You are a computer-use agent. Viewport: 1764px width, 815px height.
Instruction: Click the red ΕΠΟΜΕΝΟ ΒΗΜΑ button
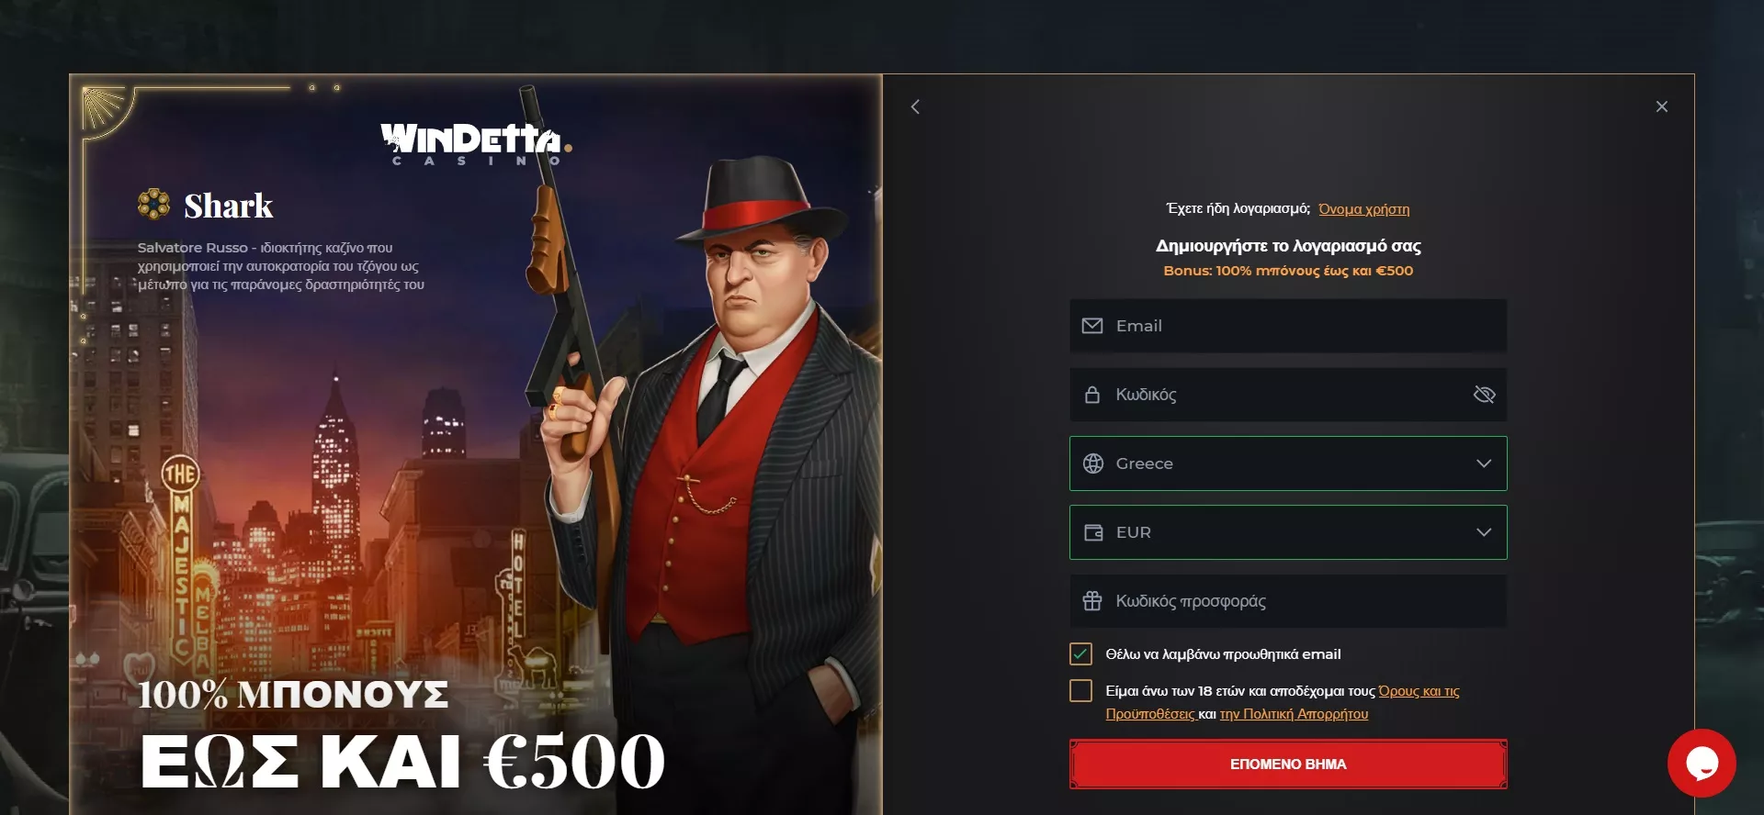click(x=1288, y=764)
